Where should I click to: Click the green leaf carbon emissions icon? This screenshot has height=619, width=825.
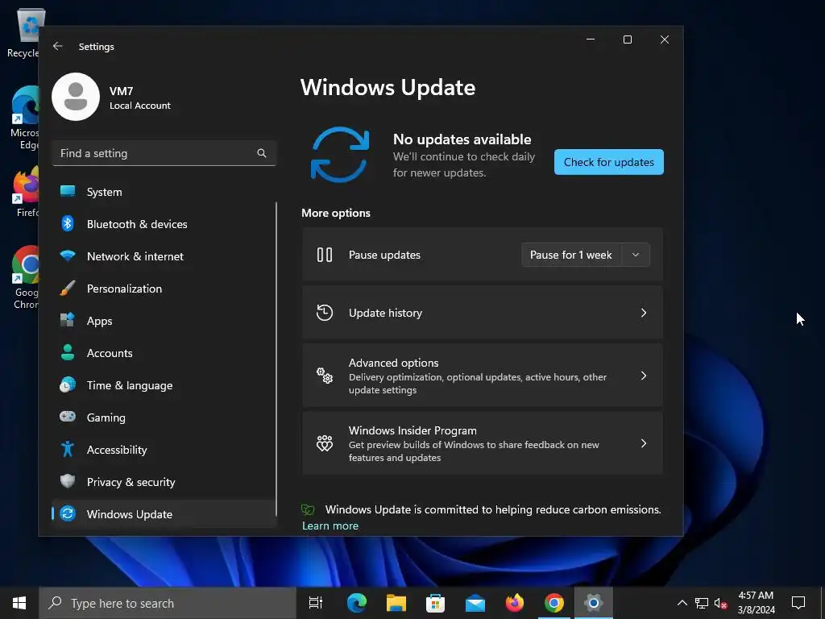pyautogui.click(x=308, y=509)
